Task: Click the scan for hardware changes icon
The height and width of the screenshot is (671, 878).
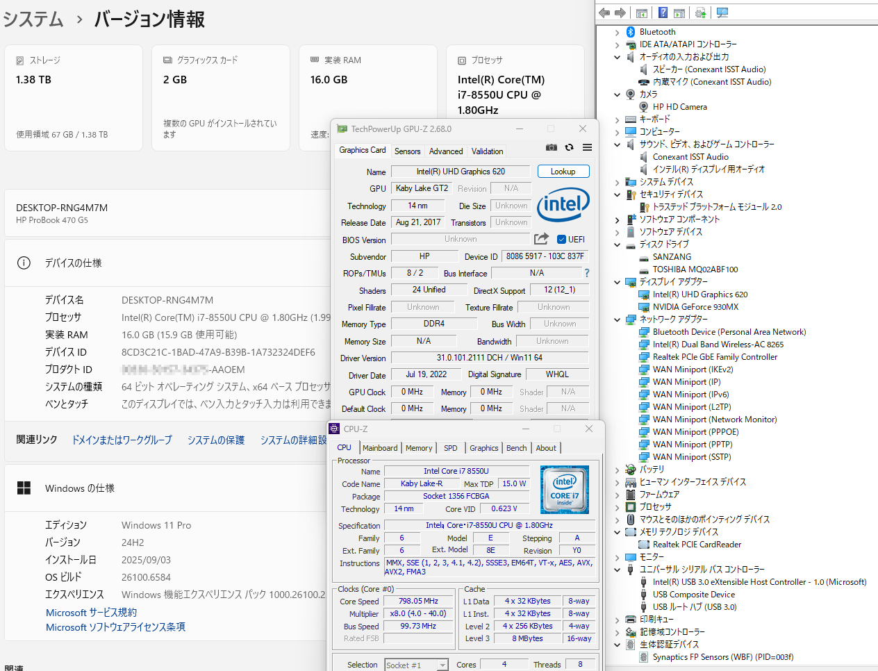Action: click(x=722, y=13)
